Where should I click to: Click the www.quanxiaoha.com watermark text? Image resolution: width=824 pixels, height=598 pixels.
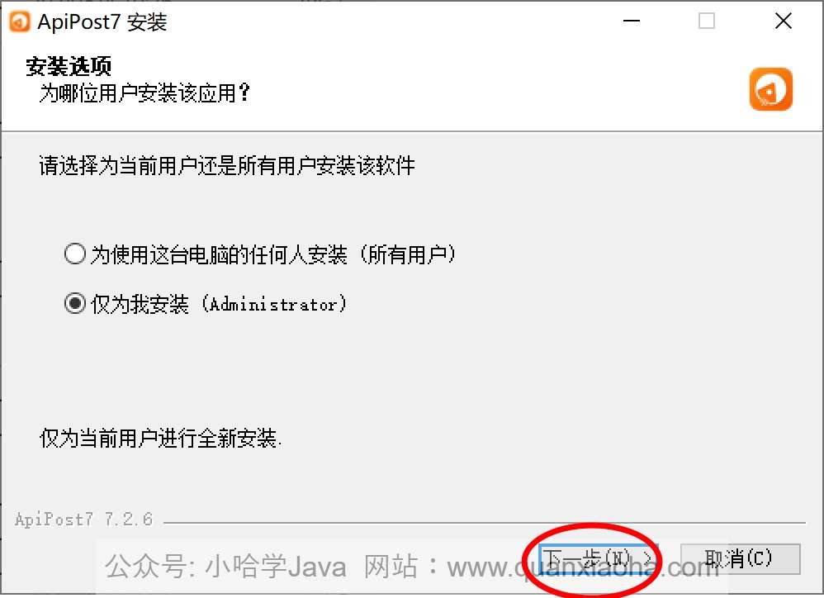(582, 567)
